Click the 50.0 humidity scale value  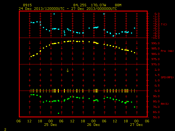156,117
